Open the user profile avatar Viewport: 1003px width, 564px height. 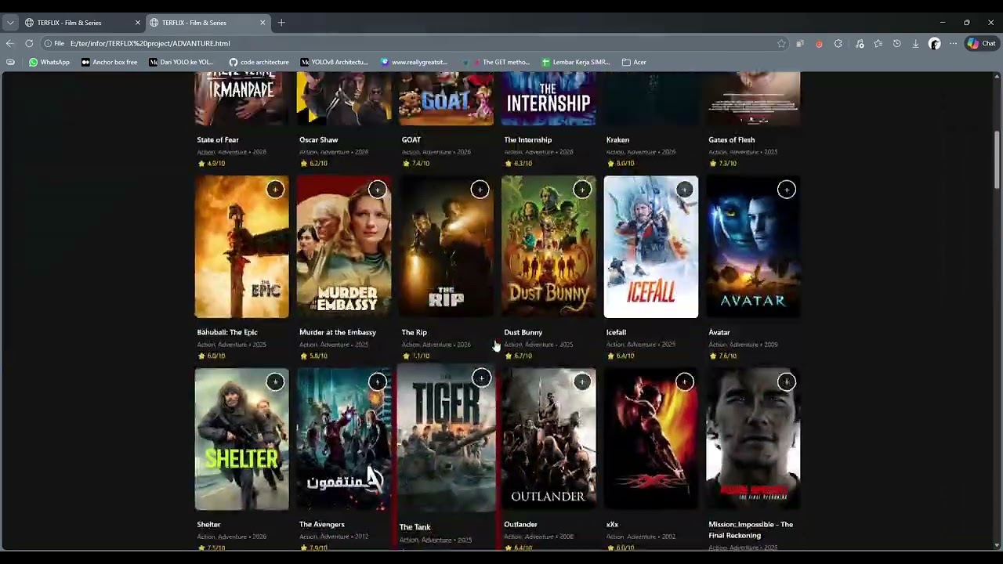(934, 44)
